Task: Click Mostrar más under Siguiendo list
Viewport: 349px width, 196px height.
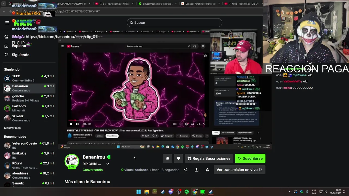Action: point(12,128)
